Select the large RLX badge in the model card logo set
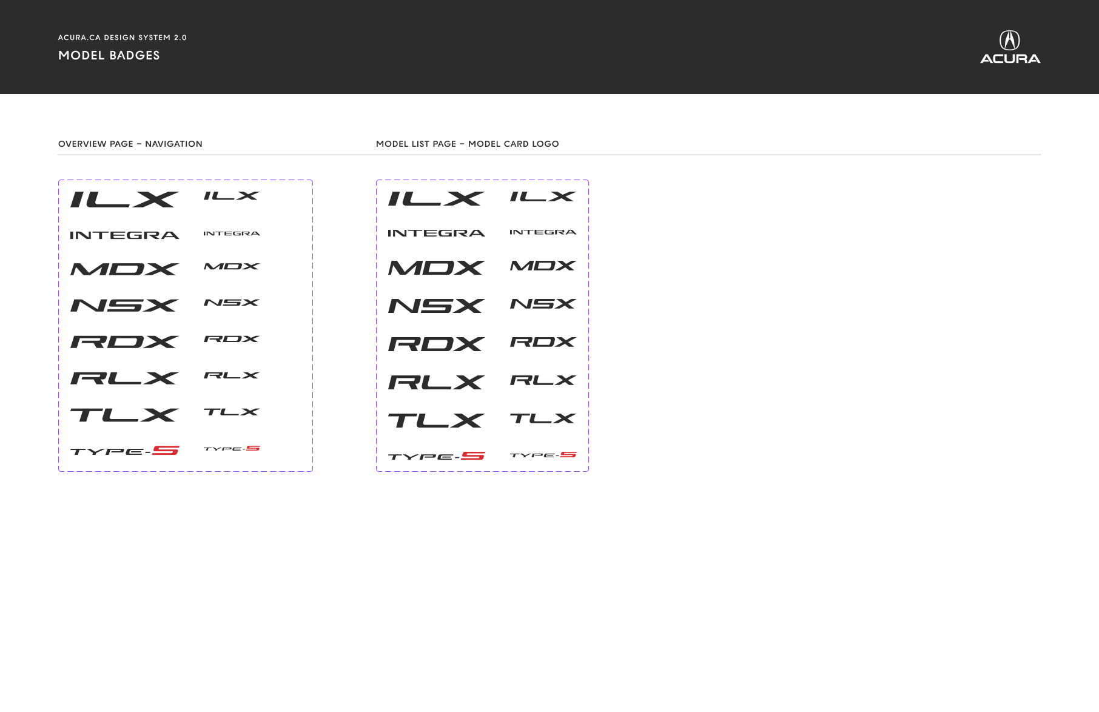Image resolution: width=1099 pixels, height=712 pixels. [x=436, y=382]
